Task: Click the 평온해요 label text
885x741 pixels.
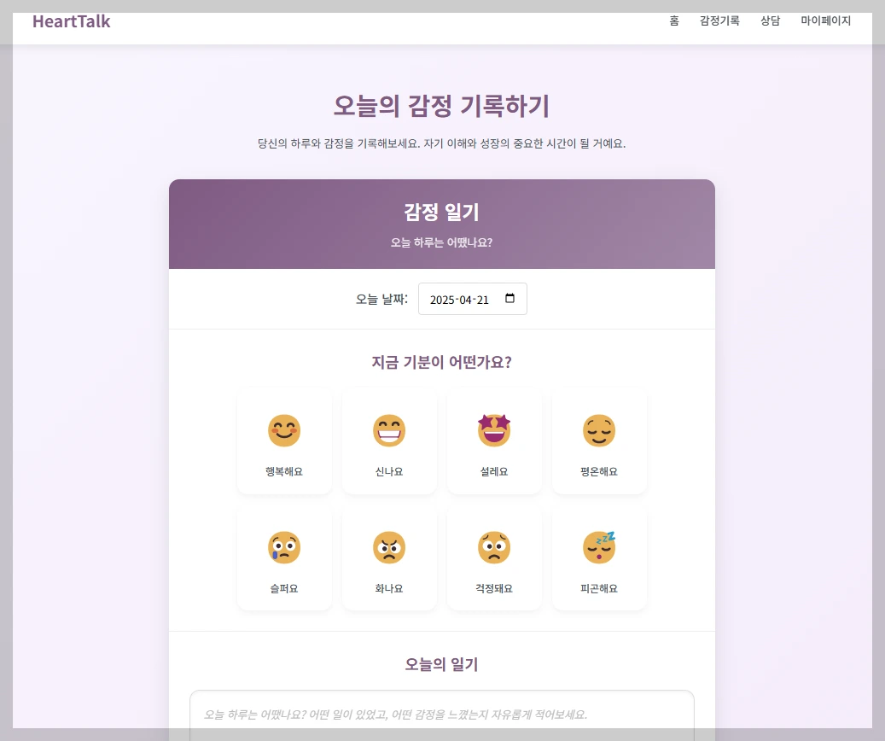Action: pos(599,471)
